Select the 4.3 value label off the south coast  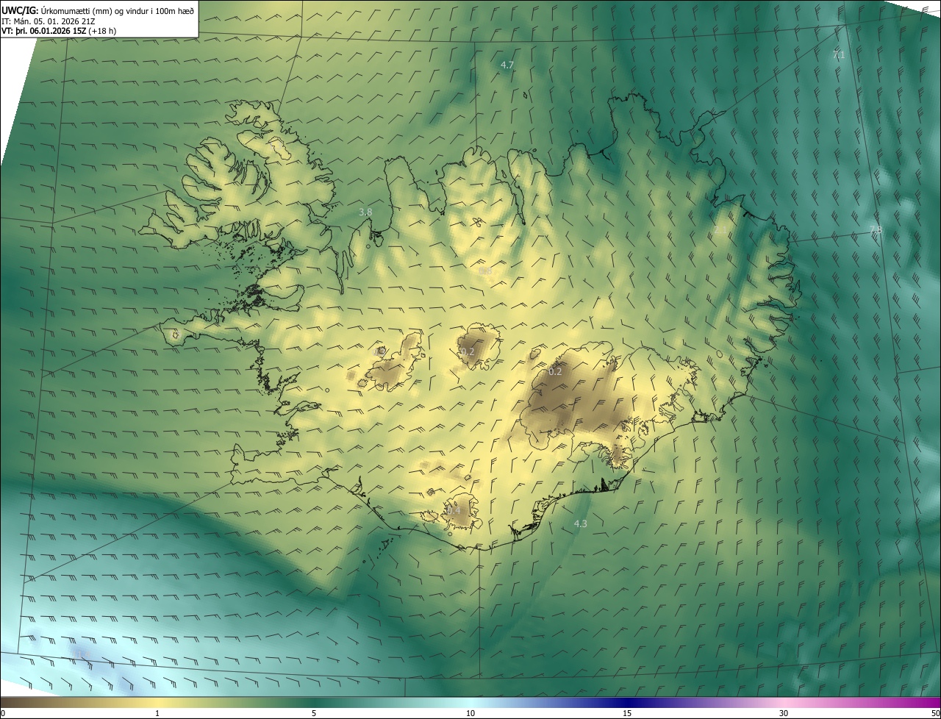[x=580, y=524]
